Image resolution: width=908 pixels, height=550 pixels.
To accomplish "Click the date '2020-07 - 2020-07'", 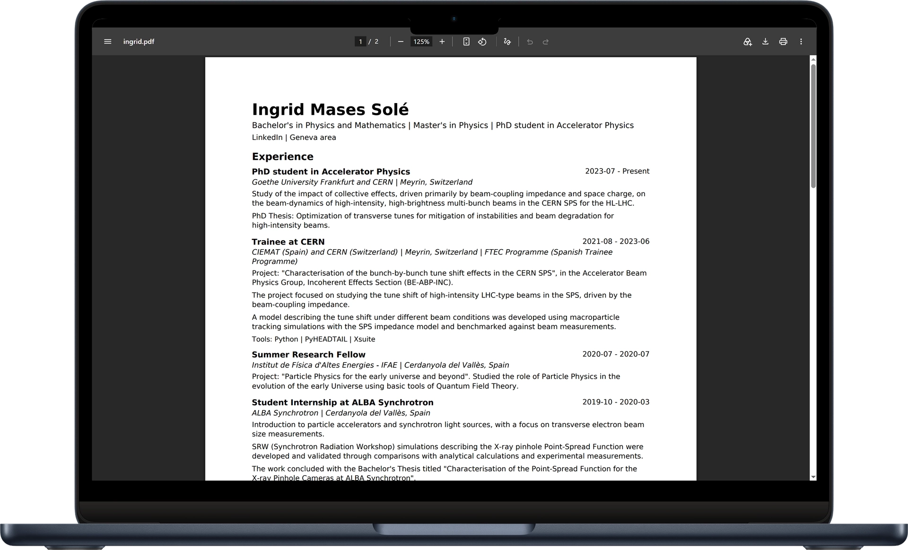I will click(x=616, y=354).
